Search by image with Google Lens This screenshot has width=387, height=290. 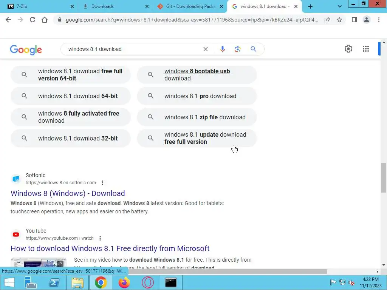[237, 49]
